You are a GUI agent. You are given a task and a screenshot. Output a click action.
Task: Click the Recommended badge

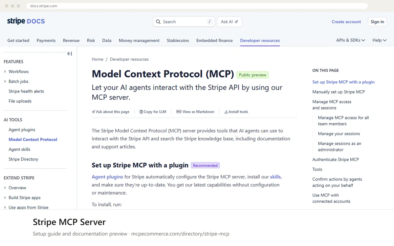[205, 165]
